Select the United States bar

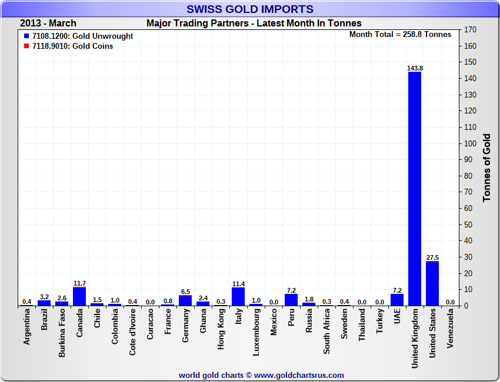click(432, 283)
